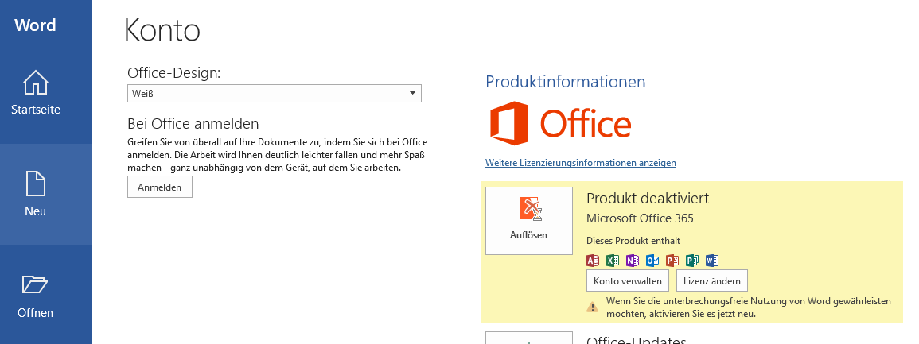Open Weitere Lizenzierungsinformationen anzeigen link
This screenshot has height=344, width=919.
pos(580,163)
